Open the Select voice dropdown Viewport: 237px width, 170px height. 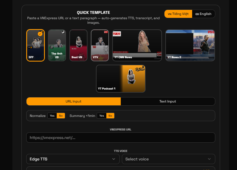click(168, 159)
